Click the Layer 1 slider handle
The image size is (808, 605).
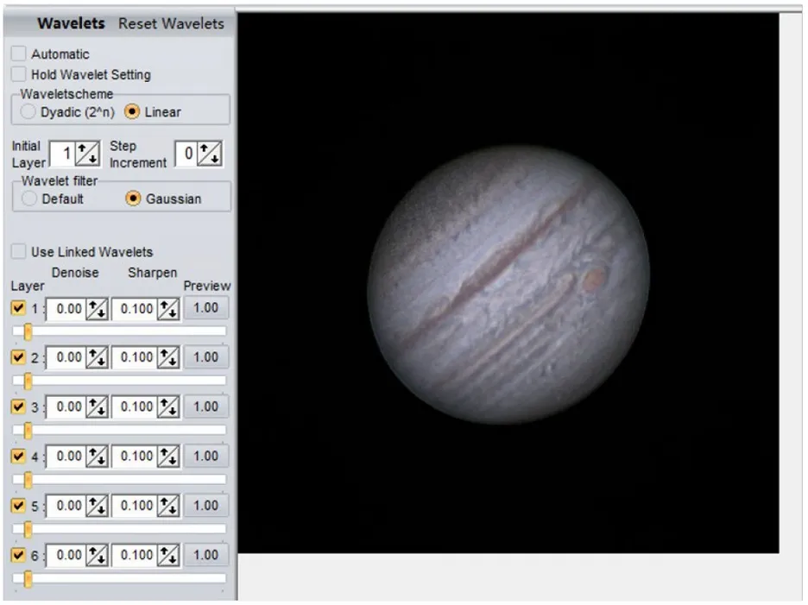tap(28, 332)
